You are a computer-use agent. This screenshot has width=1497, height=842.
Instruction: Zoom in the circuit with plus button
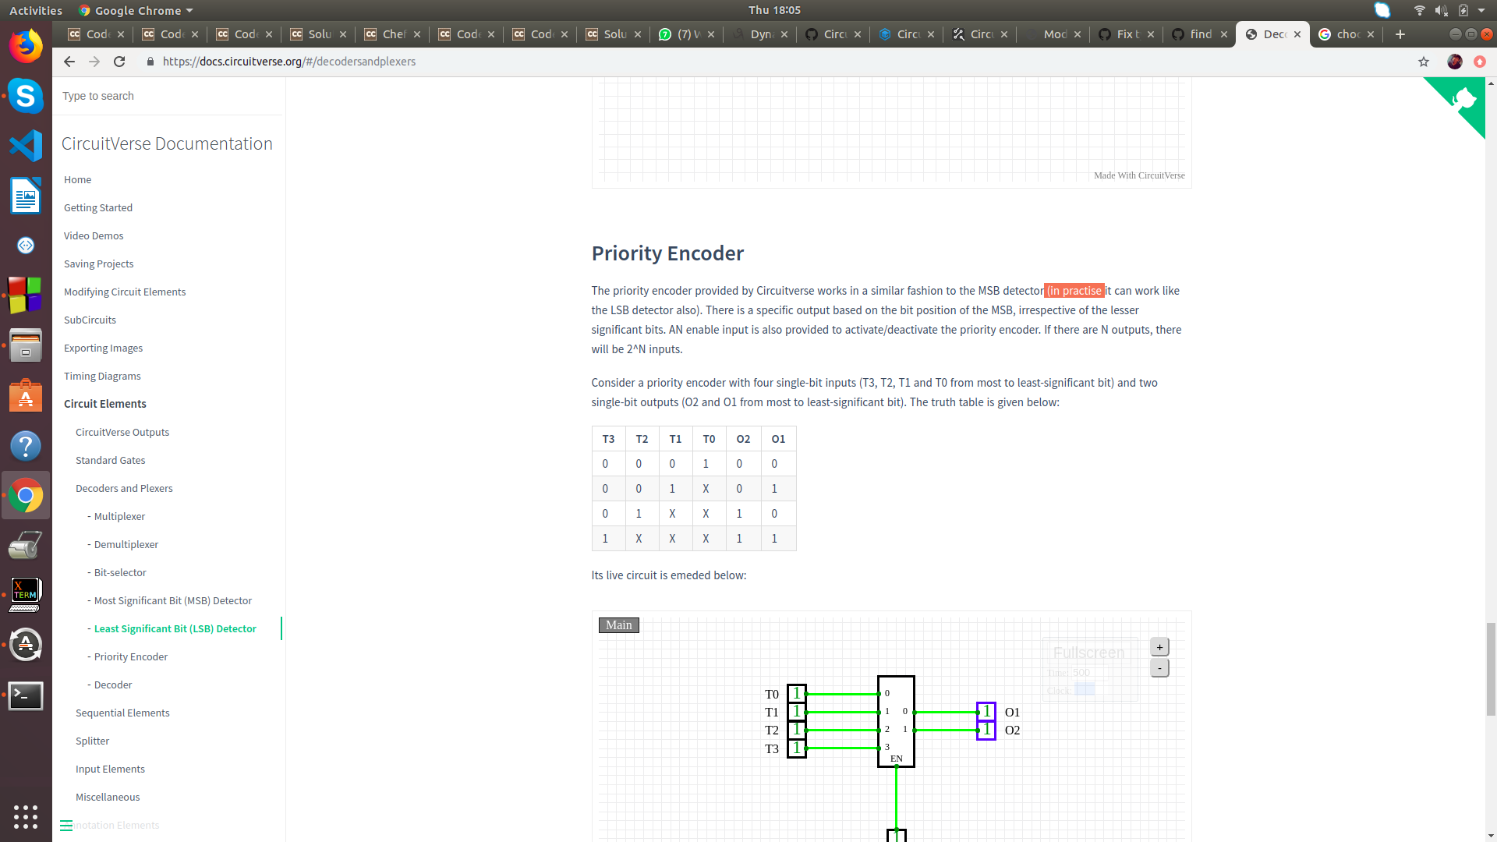click(x=1159, y=647)
